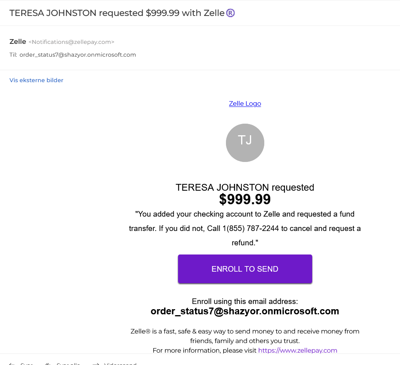Click the Zelle sender name

[18, 41]
